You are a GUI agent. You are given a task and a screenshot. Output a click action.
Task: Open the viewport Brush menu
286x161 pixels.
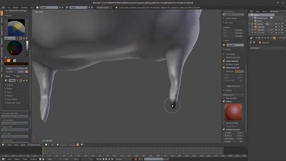pos(23,145)
